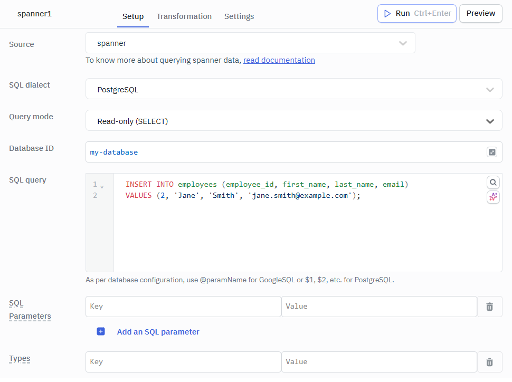Image resolution: width=512 pixels, height=382 pixels.
Task: Click the VALUES line in SQL editor
Action: (243, 196)
